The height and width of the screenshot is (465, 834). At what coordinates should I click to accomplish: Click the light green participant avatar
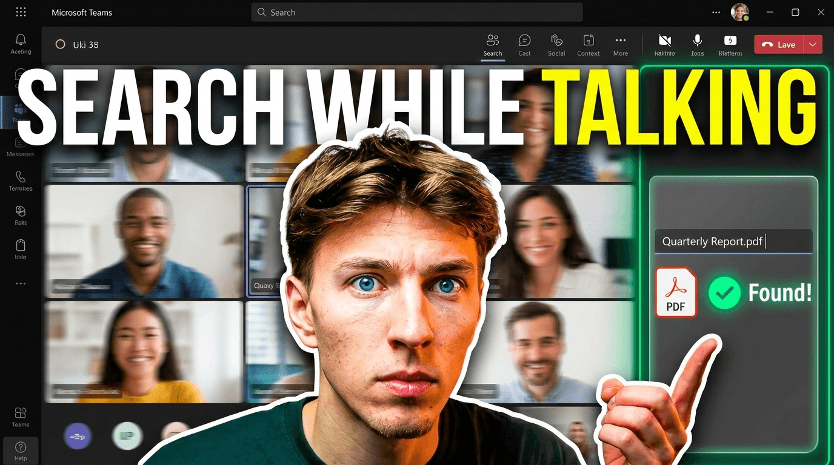[x=127, y=436]
